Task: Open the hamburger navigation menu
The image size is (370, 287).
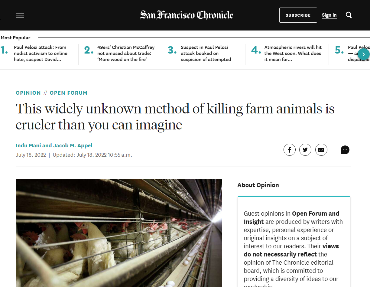Action: [x=20, y=15]
